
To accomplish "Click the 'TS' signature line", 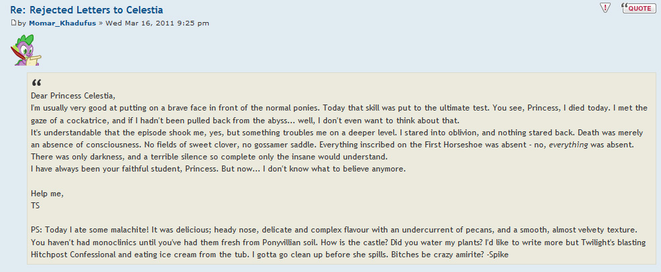I will click(36, 206).
